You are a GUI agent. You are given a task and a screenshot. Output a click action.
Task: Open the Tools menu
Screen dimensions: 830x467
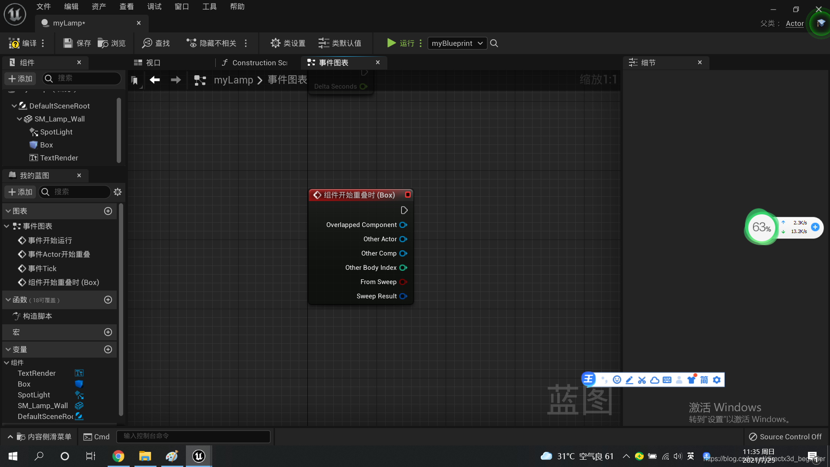[x=209, y=6]
